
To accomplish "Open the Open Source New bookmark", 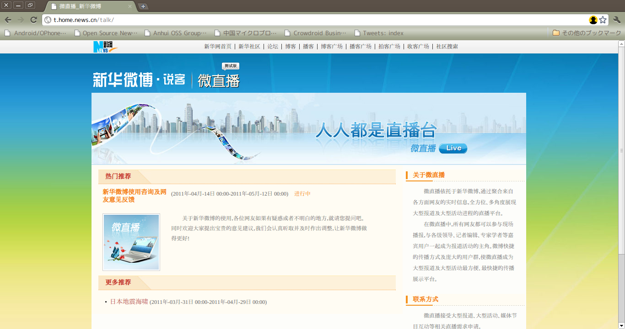I will pyautogui.click(x=106, y=33).
